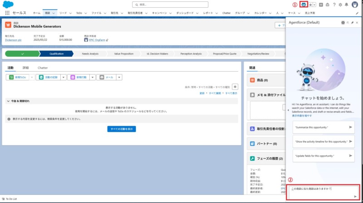Collapse the 今後 & 期限切れ section
The height and width of the screenshot is (203, 363).
tap(8, 101)
